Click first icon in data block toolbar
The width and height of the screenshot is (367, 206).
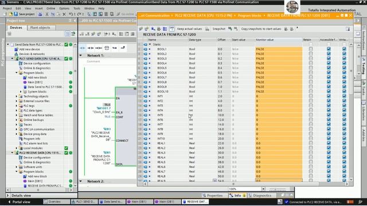coord(140,29)
